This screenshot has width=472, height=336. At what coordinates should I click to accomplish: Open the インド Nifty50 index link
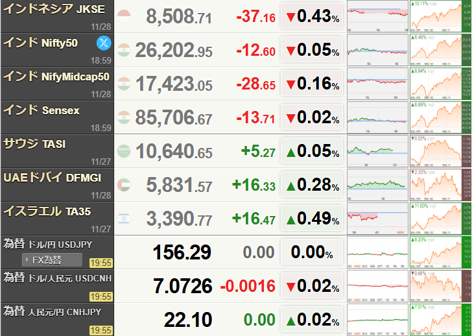(41, 43)
